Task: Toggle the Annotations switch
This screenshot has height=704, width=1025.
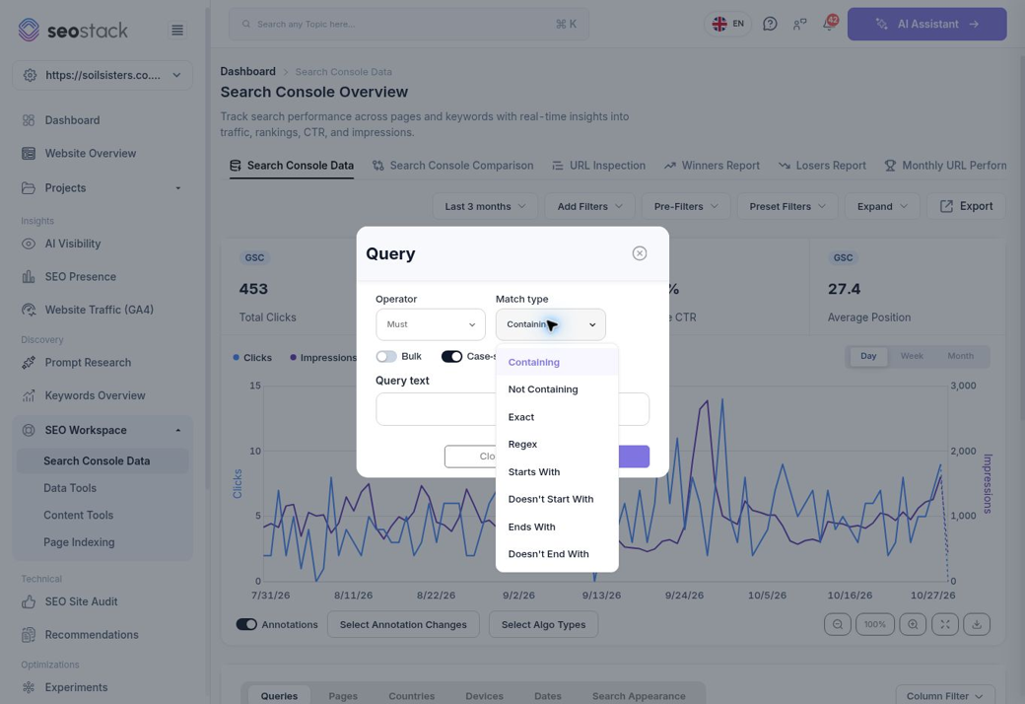Action: pyautogui.click(x=246, y=624)
